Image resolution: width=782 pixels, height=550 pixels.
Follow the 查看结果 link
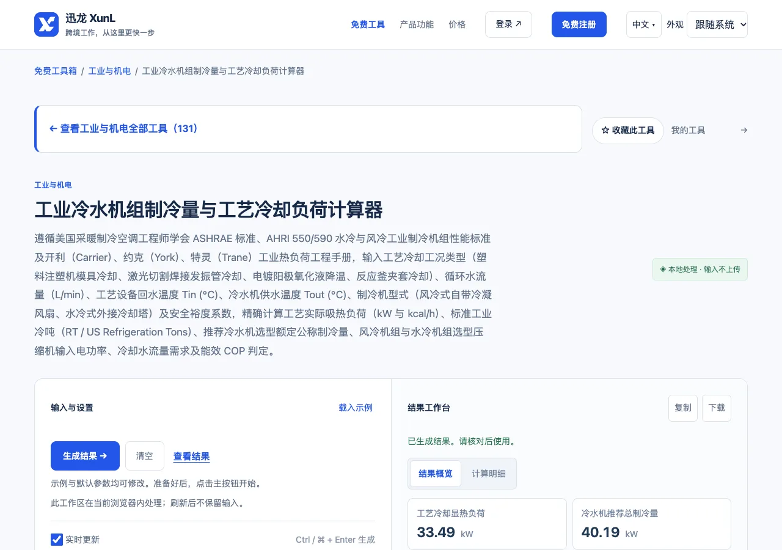coord(191,457)
